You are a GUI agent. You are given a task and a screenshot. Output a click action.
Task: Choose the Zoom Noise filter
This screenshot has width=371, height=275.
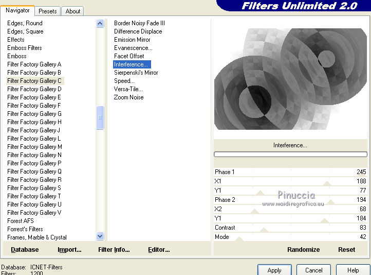[128, 97]
